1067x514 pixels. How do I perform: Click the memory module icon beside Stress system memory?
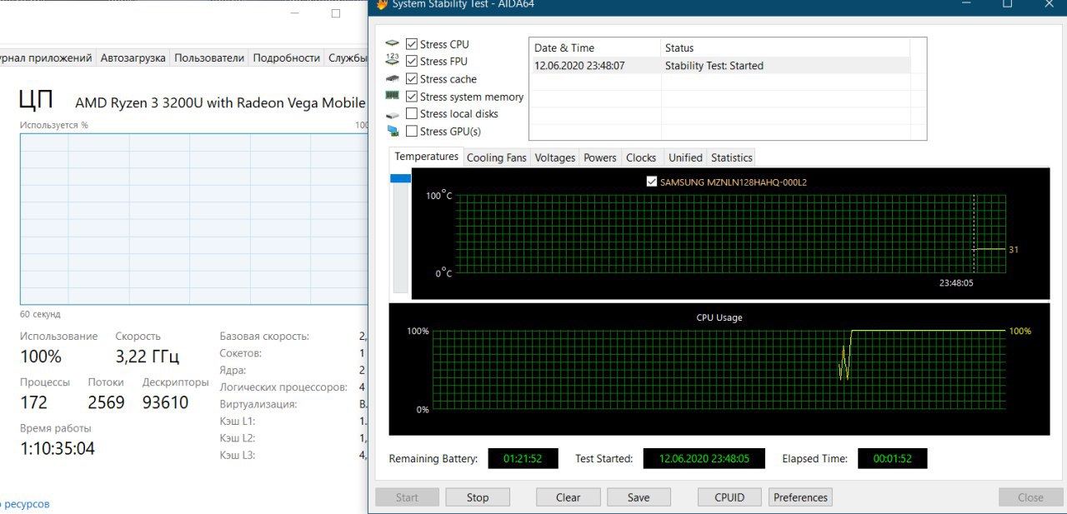[x=392, y=97]
